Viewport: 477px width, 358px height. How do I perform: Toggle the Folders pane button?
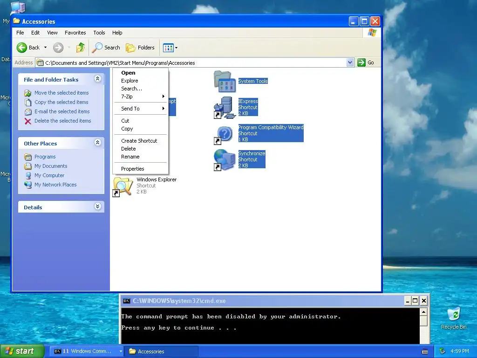click(140, 48)
